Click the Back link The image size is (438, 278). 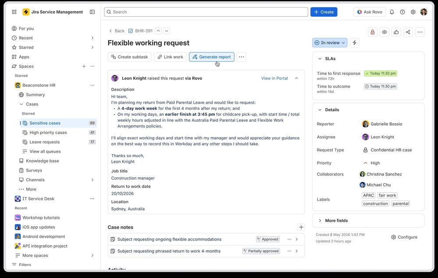117,31
